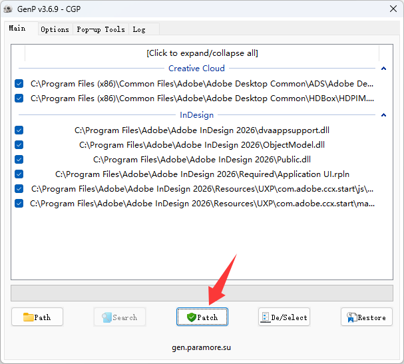Toggle checkbox for com.adobe.ccx.start\js entry
The width and height of the screenshot is (404, 364).
pos(19,189)
